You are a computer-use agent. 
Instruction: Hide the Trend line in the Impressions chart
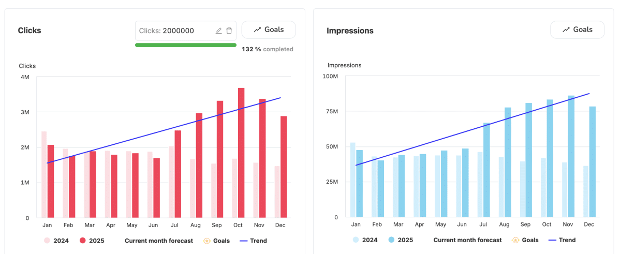[562, 240]
